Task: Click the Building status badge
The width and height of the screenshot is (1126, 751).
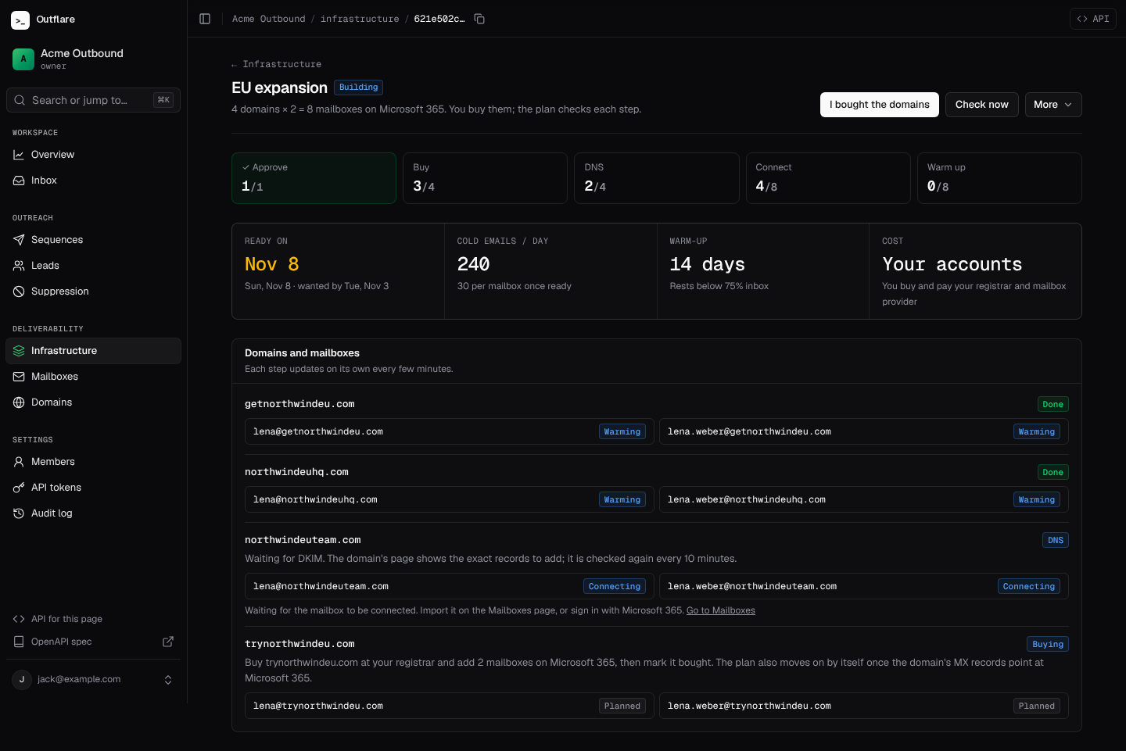Action: (359, 88)
